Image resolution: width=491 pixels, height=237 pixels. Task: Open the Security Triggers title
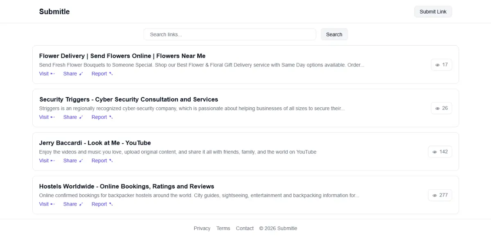click(128, 100)
